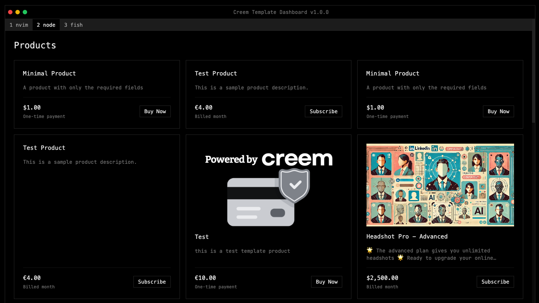Switch to the node tab
The height and width of the screenshot is (303, 539).
tap(46, 25)
